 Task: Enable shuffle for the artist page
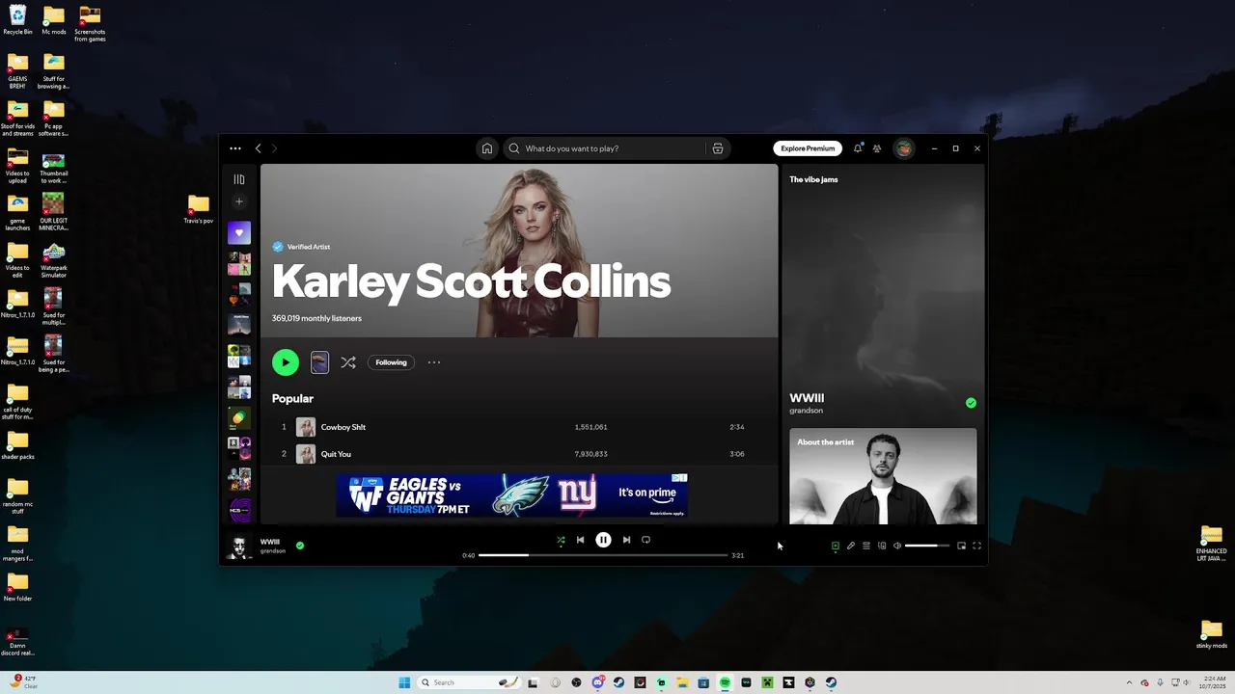tap(348, 362)
